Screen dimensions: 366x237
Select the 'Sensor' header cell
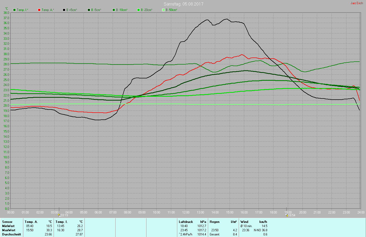tap(7, 222)
